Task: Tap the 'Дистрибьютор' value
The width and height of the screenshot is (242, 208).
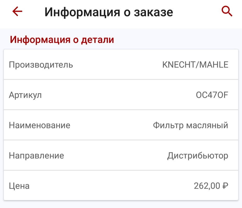Action: click(198, 155)
